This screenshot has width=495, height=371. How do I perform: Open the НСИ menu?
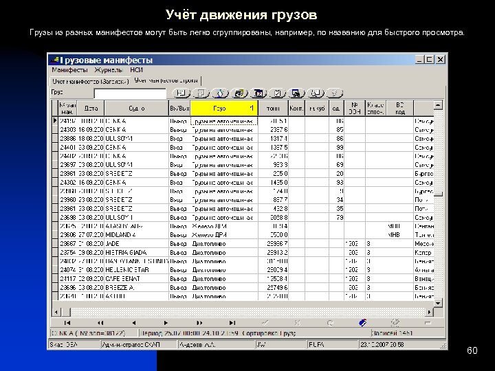[x=136, y=70]
